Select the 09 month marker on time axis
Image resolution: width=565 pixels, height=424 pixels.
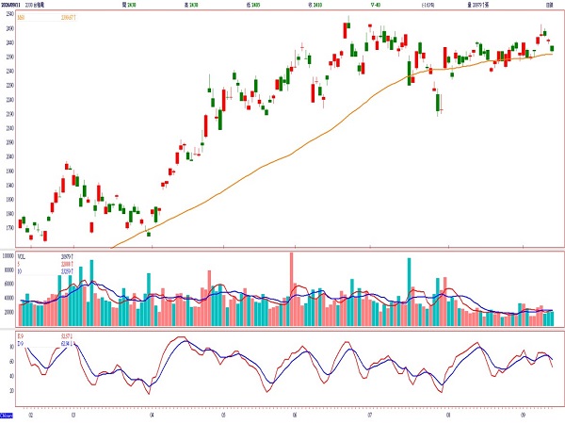pyautogui.click(x=524, y=415)
